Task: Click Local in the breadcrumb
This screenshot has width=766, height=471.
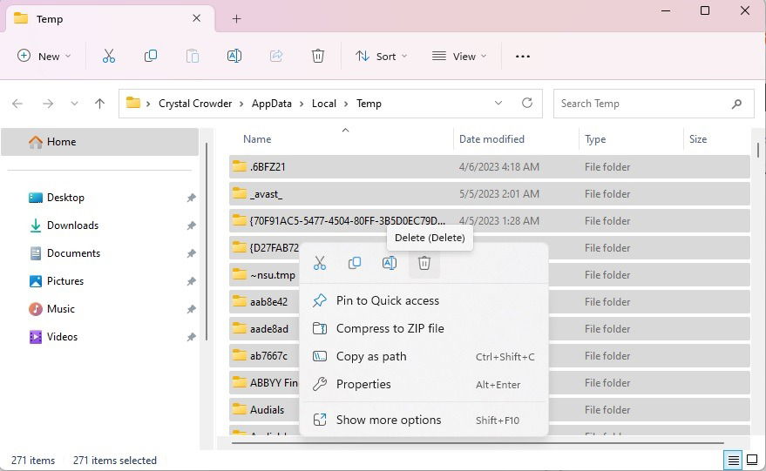Action: [324, 104]
